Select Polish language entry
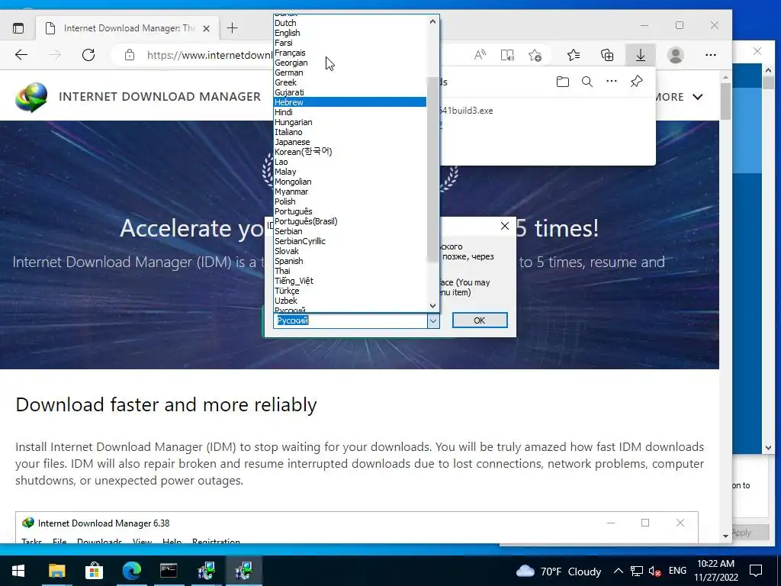Screen dimensions: 781x586 350,201
